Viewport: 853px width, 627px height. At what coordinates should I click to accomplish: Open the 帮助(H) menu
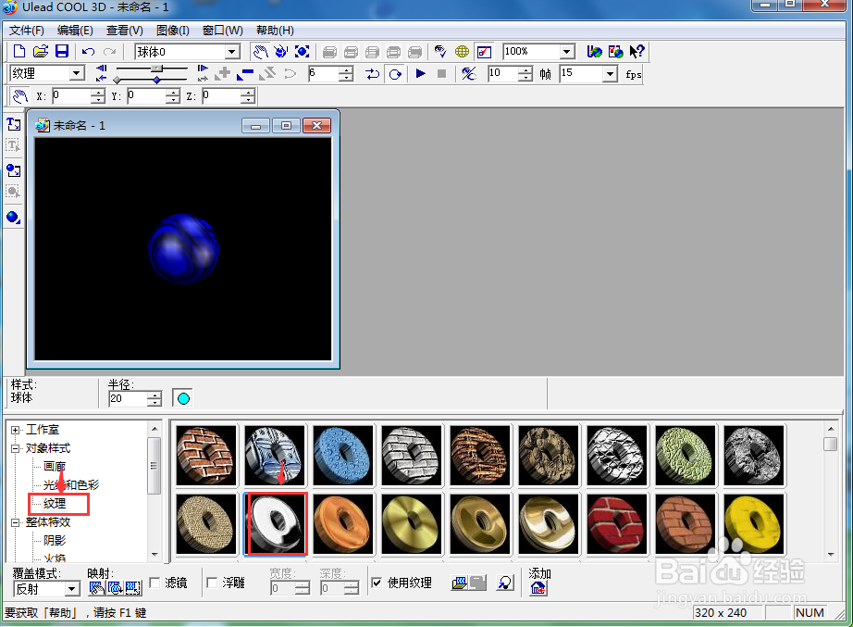coord(276,31)
